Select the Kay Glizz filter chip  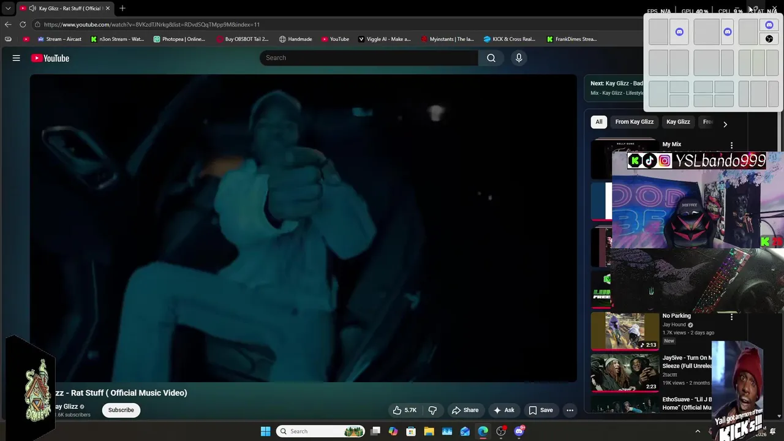point(678,122)
